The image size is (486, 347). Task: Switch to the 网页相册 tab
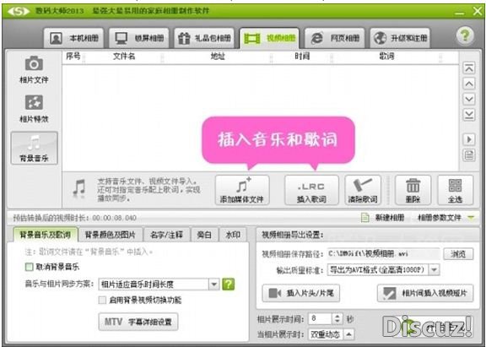(x=335, y=38)
